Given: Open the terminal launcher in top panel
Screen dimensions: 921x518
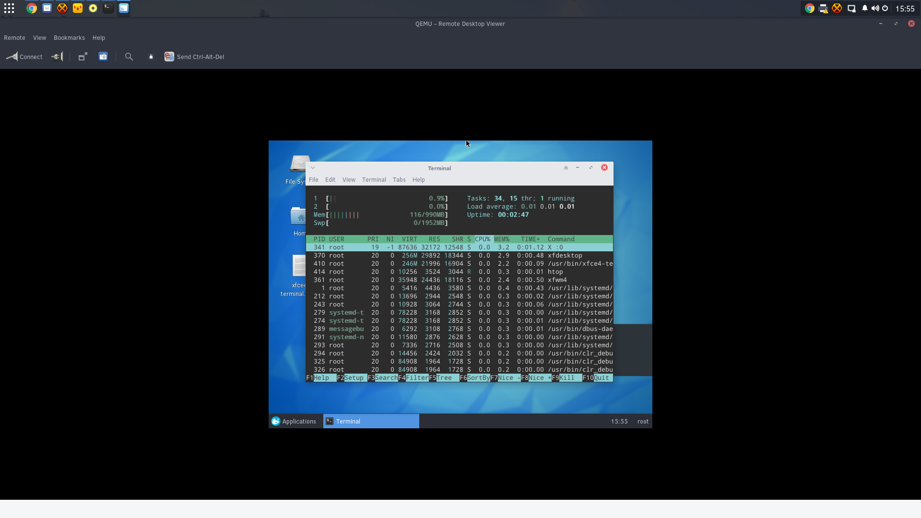Looking at the screenshot, I should (x=108, y=8).
